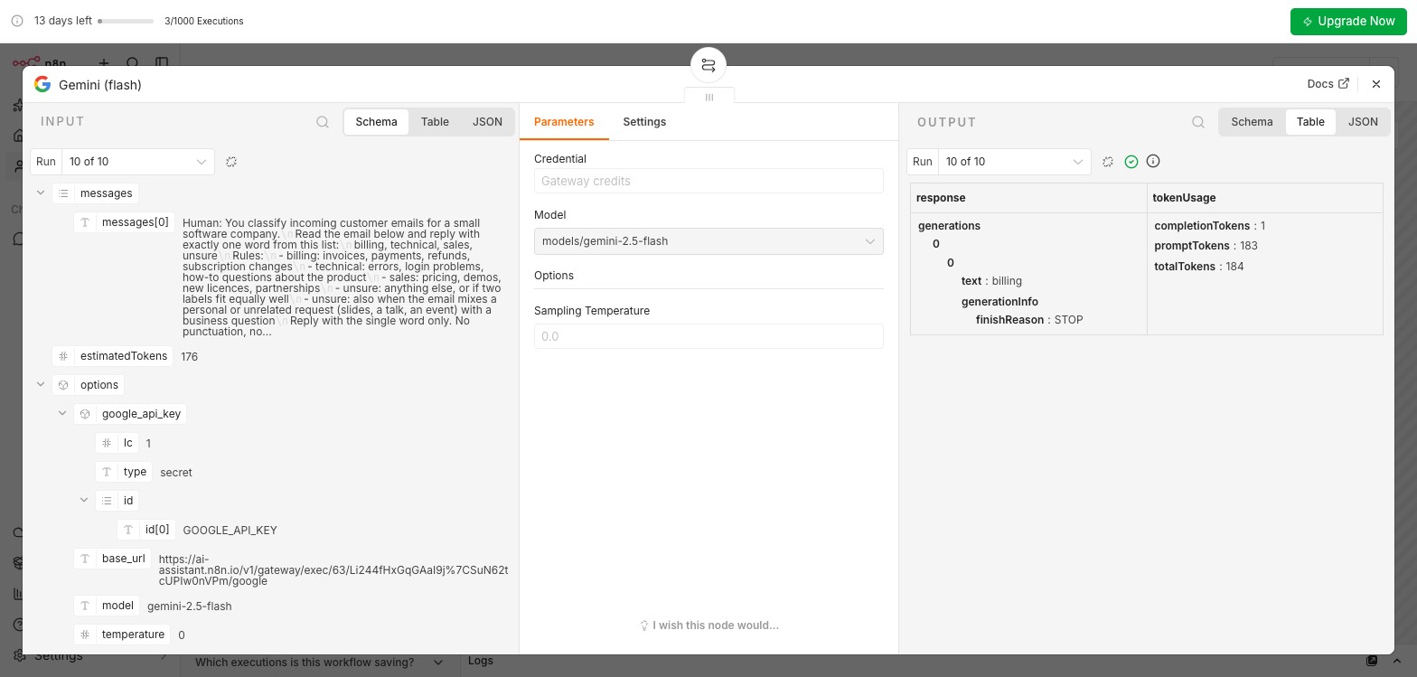Click the text type icon of messages[0]
Image resolution: width=1417 pixels, height=677 pixels.
(x=85, y=222)
